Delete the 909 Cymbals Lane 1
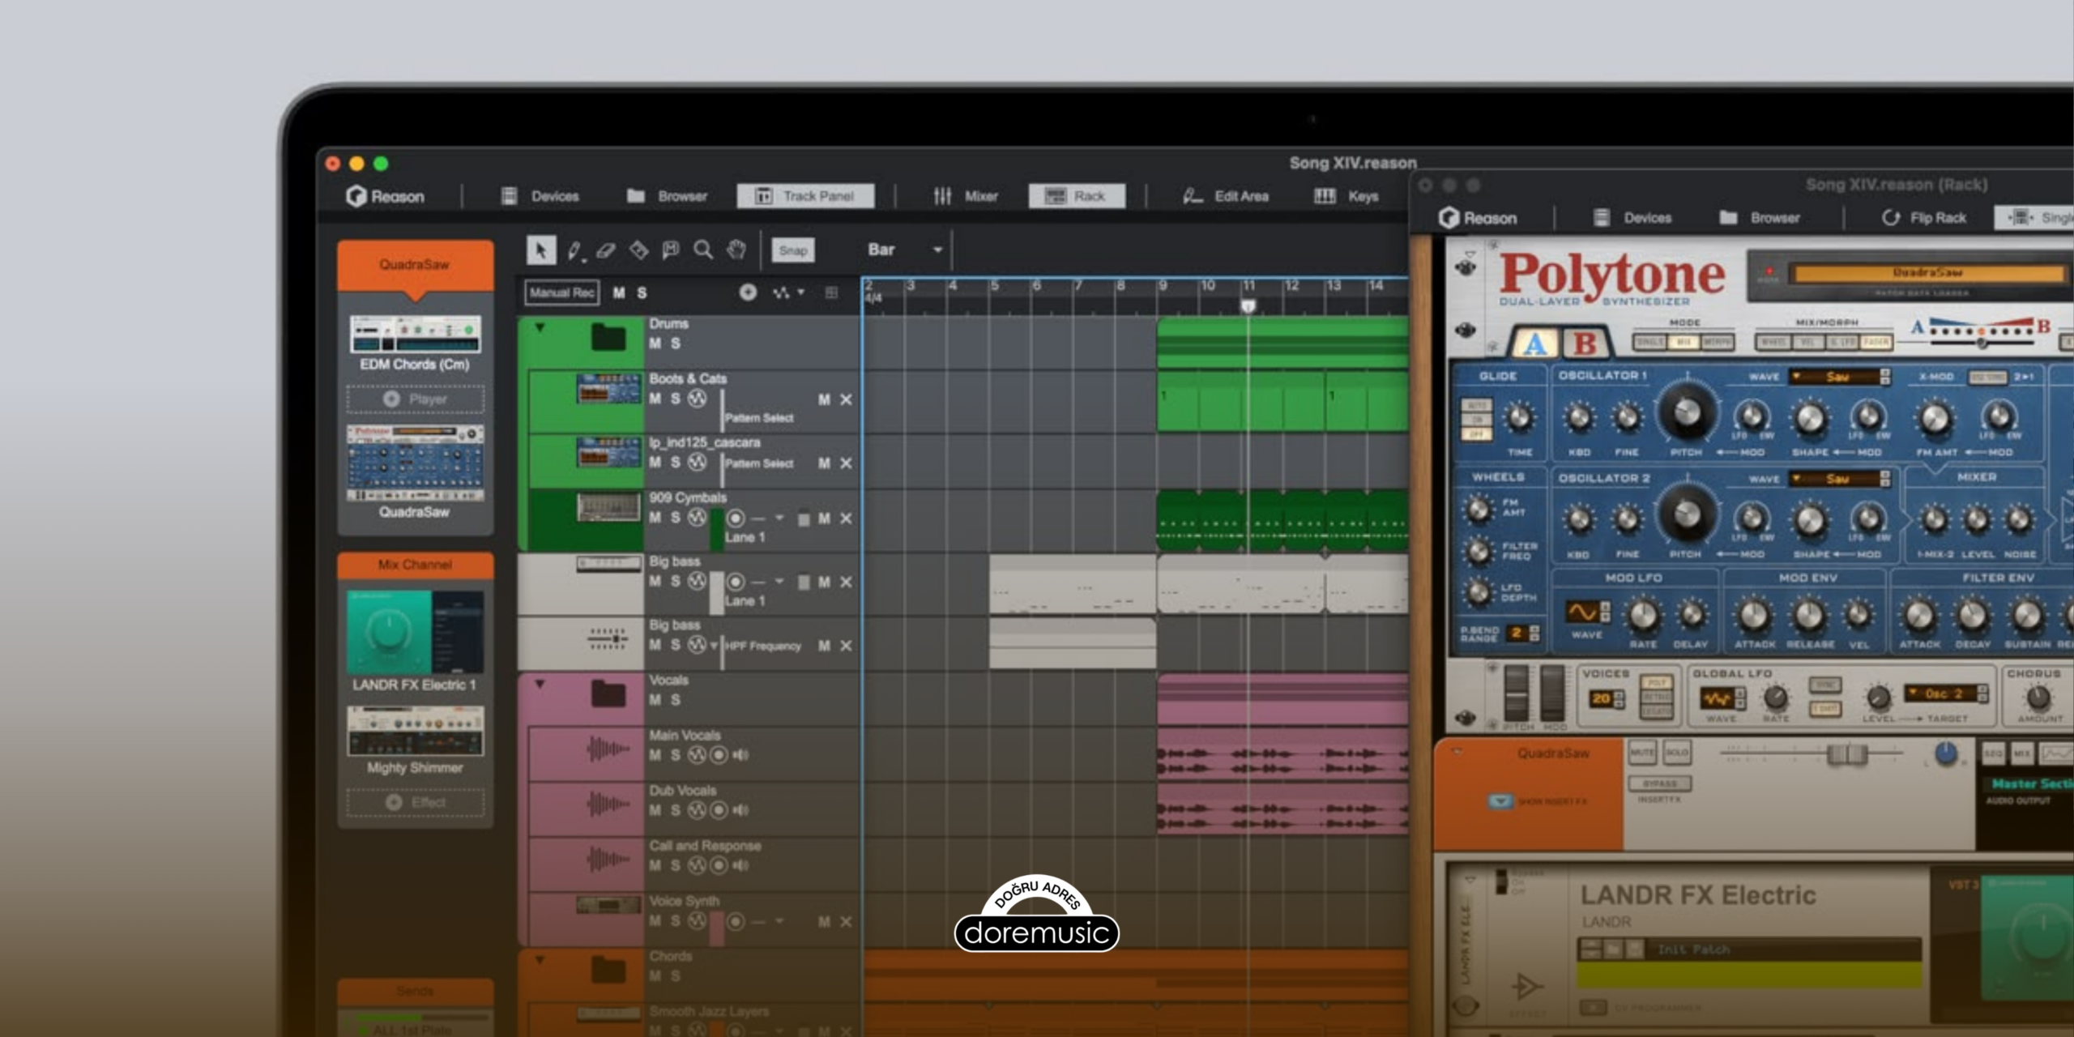The width and height of the screenshot is (2074, 1037). (846, 518)
